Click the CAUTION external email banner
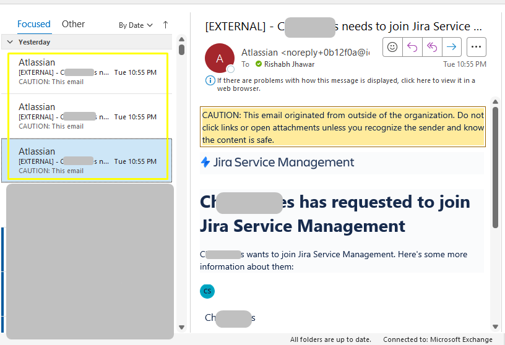Viewport: 505px width, 345px height. pyautogui.click(x=343, y=127)
